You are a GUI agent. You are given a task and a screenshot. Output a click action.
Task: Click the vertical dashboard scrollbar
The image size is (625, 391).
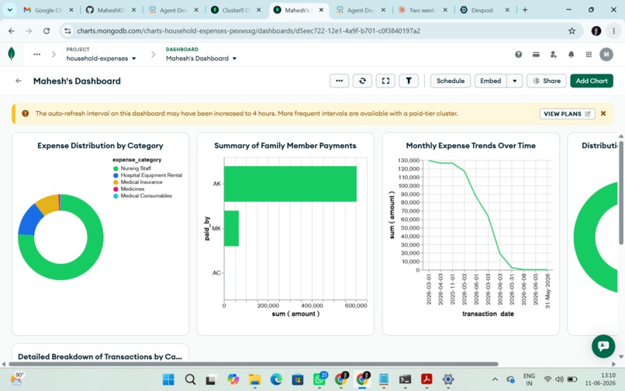coord(621,192)
